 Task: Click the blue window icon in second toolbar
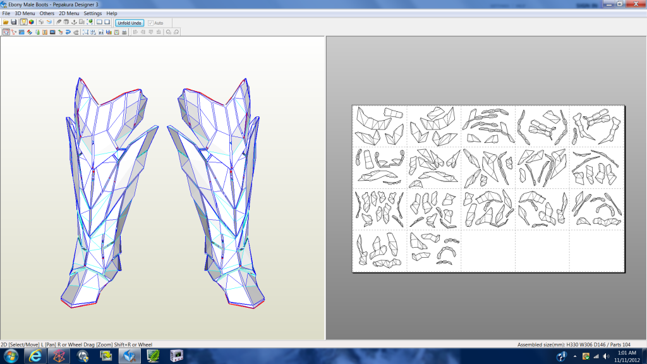tap(21, 32)
